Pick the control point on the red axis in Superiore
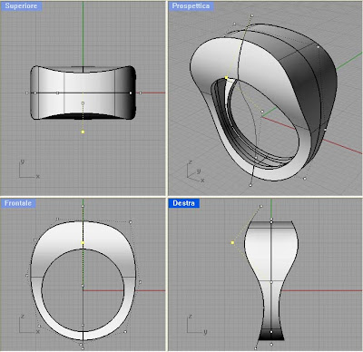 (140, 93)
